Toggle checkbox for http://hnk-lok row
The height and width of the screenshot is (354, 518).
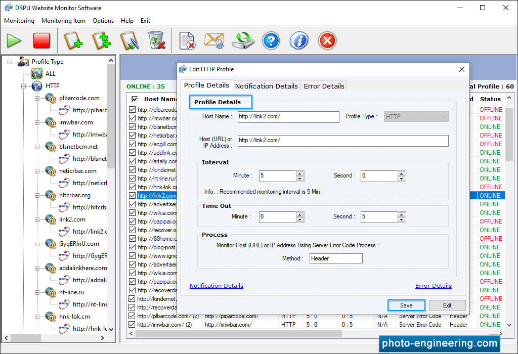(133, 187)
